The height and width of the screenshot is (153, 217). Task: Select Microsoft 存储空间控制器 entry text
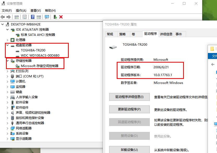(x=40, y=66)
